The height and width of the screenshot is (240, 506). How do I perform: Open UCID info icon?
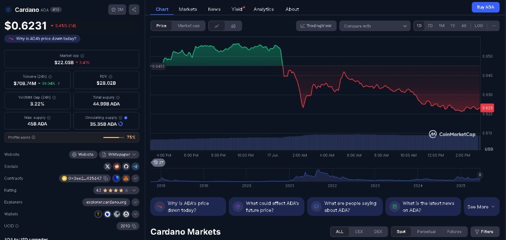[x=17, y=226]
